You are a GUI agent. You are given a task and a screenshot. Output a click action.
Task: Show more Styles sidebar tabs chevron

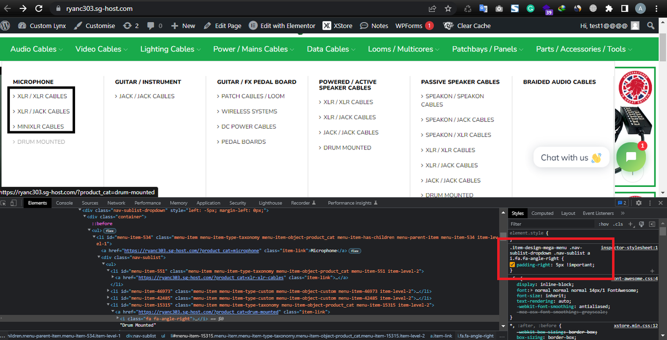(623, 213)
